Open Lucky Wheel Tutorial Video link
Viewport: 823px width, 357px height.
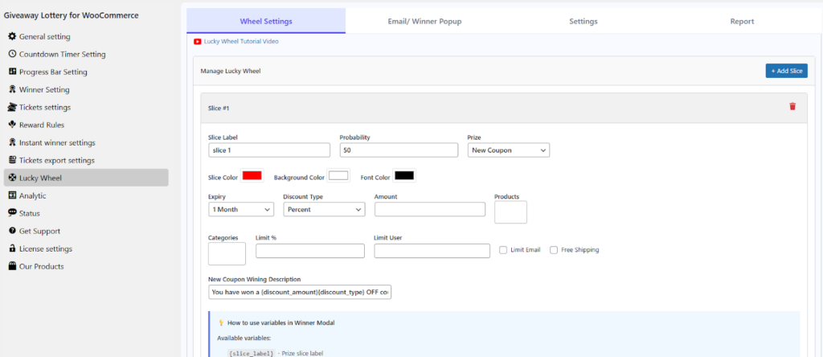(x=241, y=41)
